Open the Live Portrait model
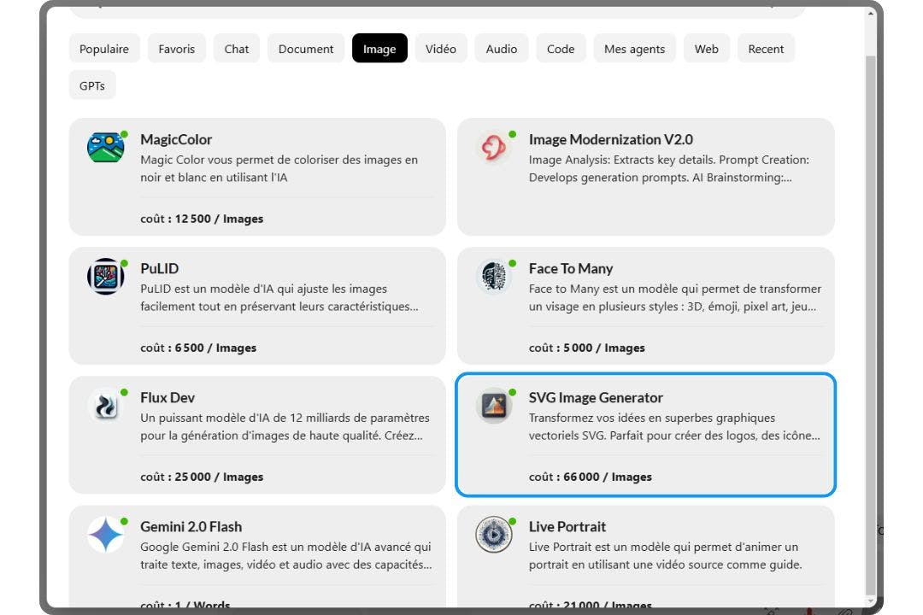923x615 pixels. [646, 555]
